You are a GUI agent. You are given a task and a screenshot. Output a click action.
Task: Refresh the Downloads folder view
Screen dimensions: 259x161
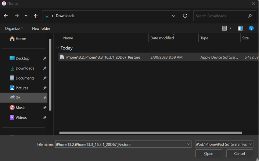point(185,16)
